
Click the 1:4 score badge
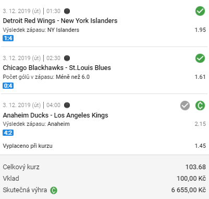pyautogui.click(x=8, y=38)
